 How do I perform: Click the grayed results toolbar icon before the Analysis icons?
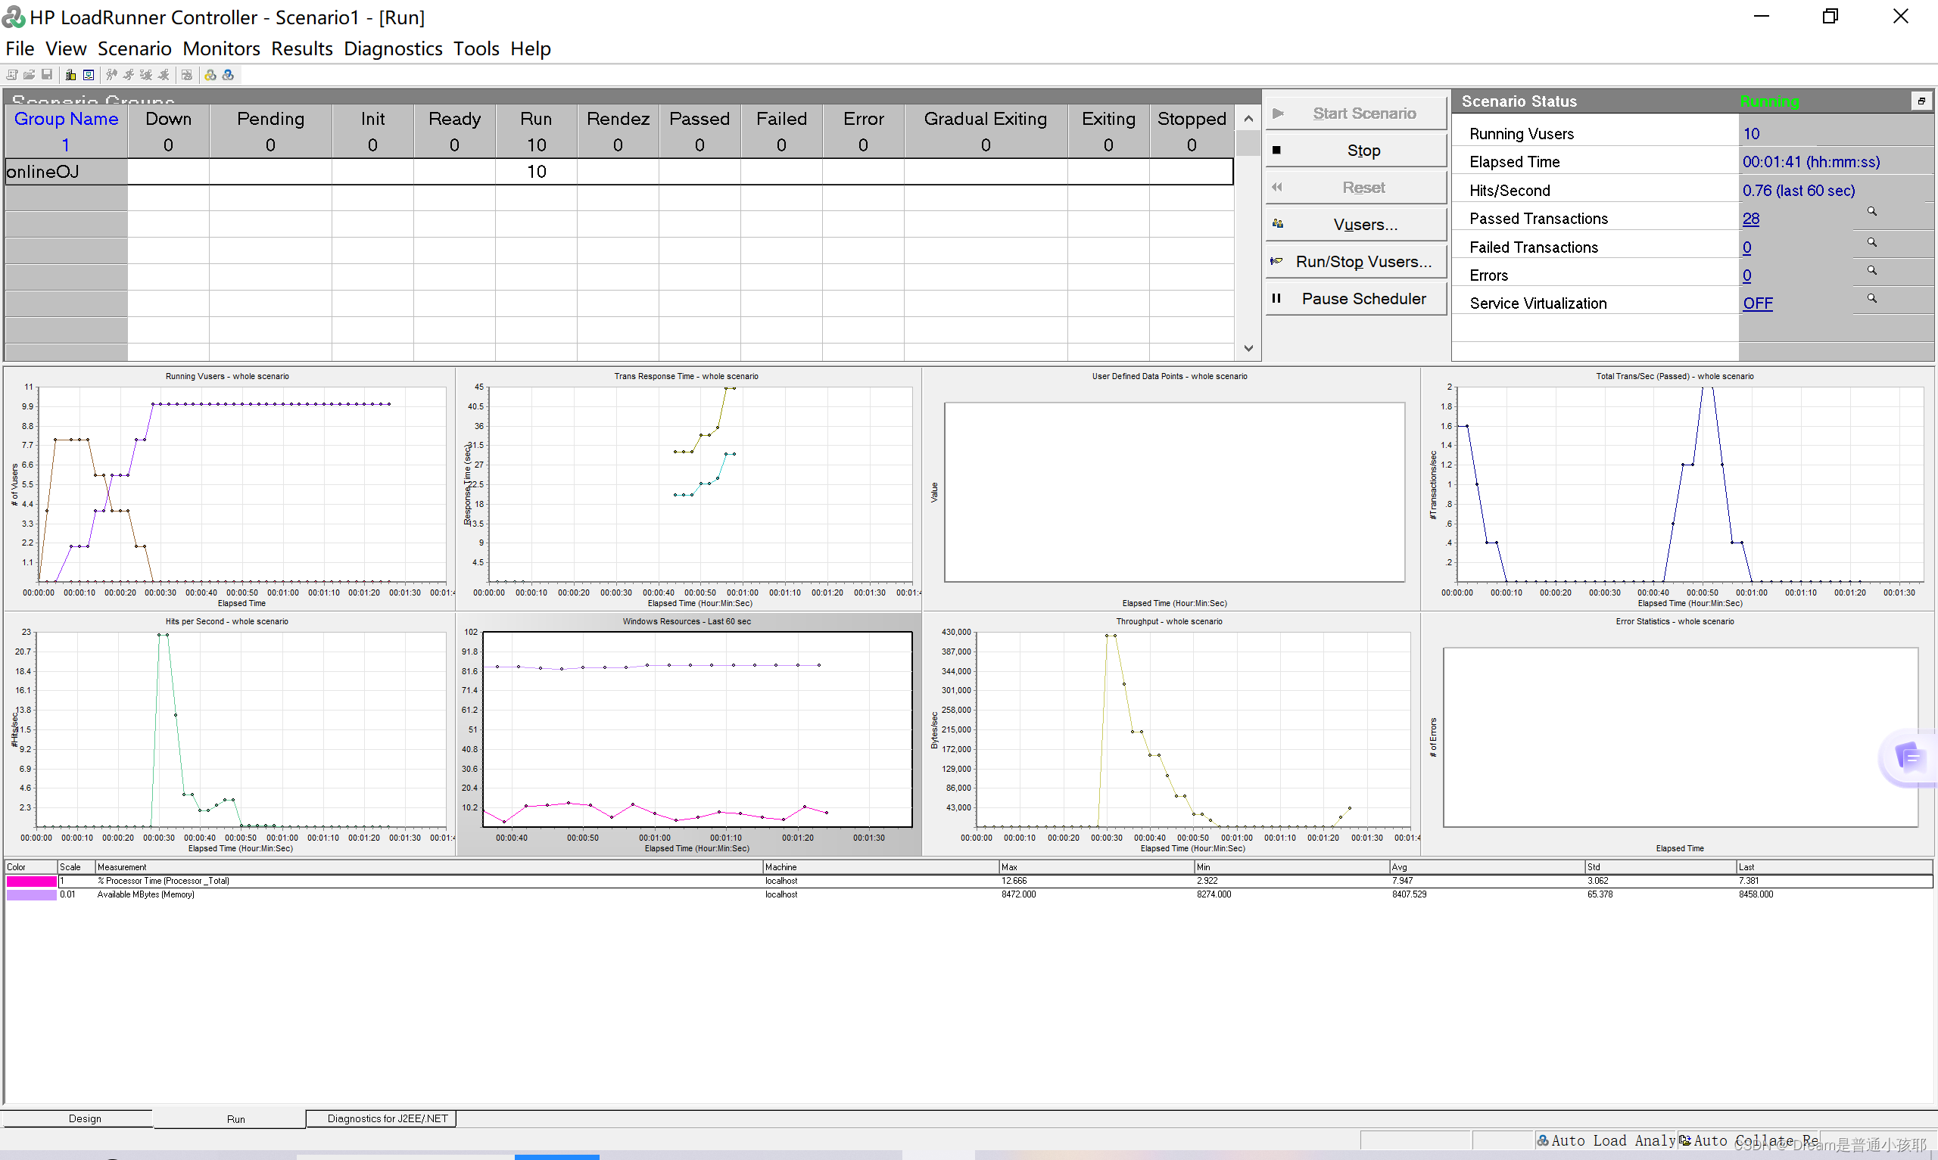(187, 75)
